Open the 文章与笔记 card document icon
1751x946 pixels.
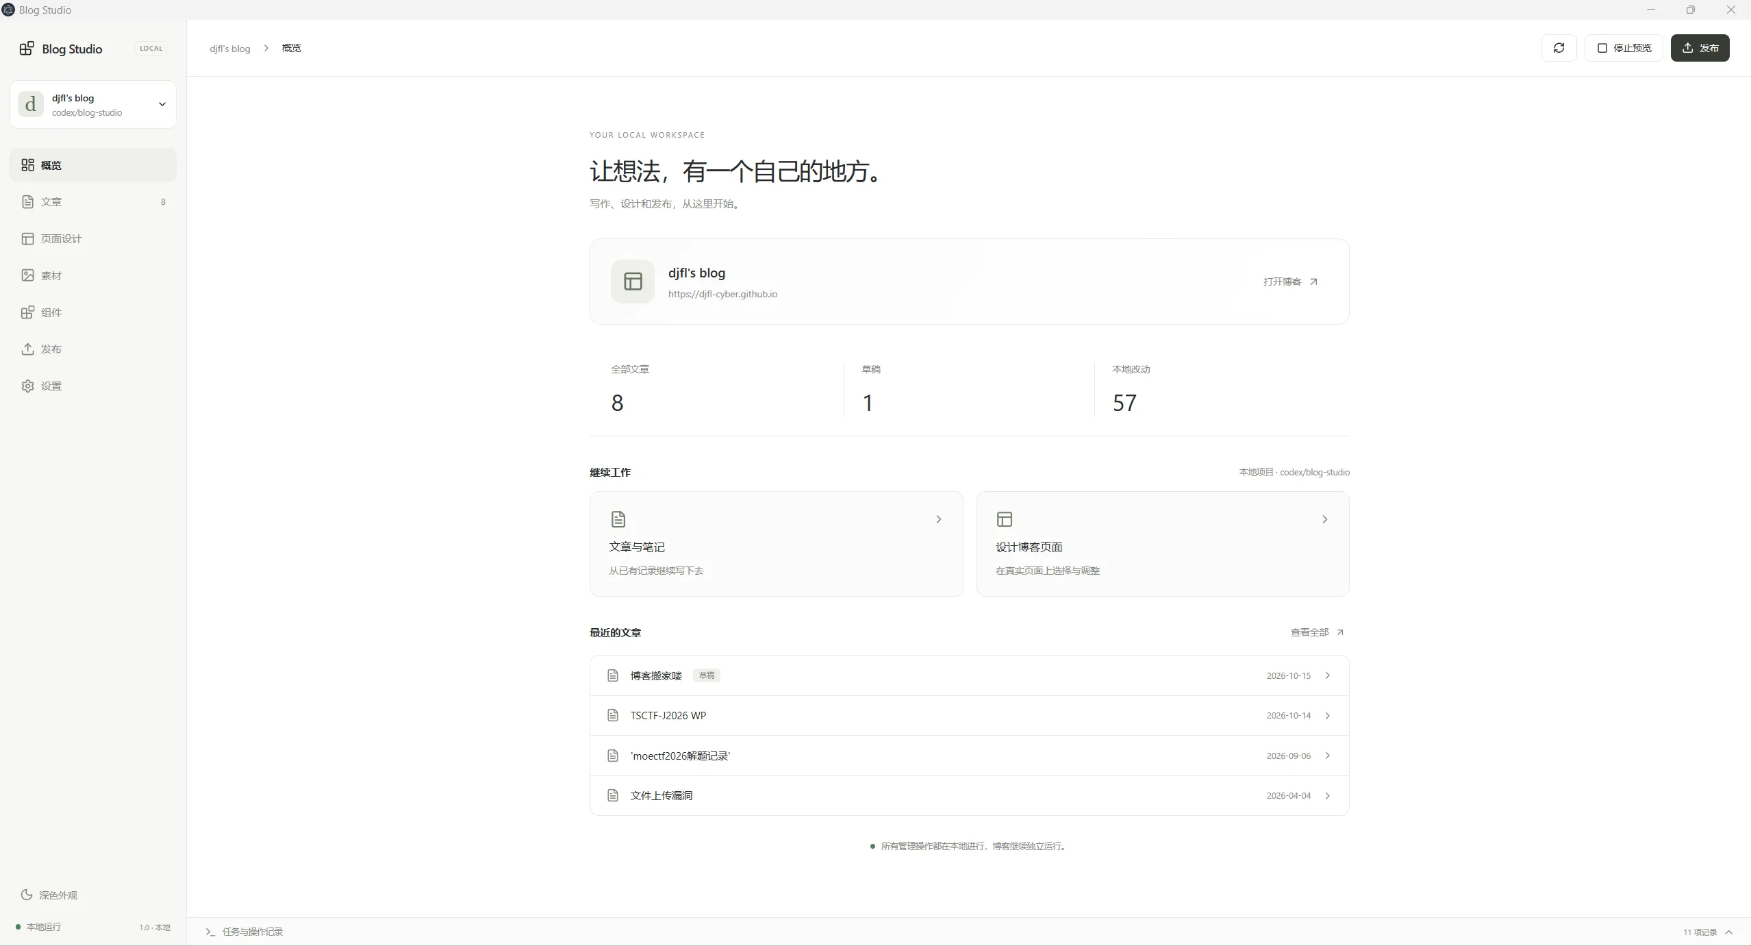point(618,519)
